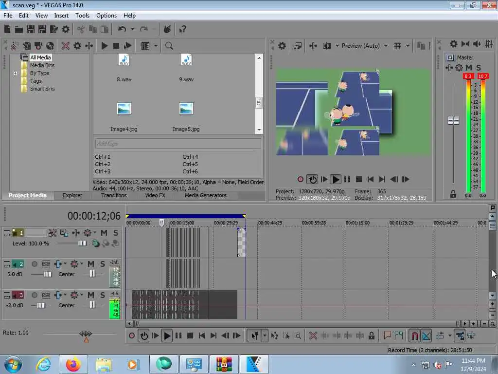The height and width of the screenshot is (374, 498).
Task: Select All Media in the bin tree
Action: (40, 57)
